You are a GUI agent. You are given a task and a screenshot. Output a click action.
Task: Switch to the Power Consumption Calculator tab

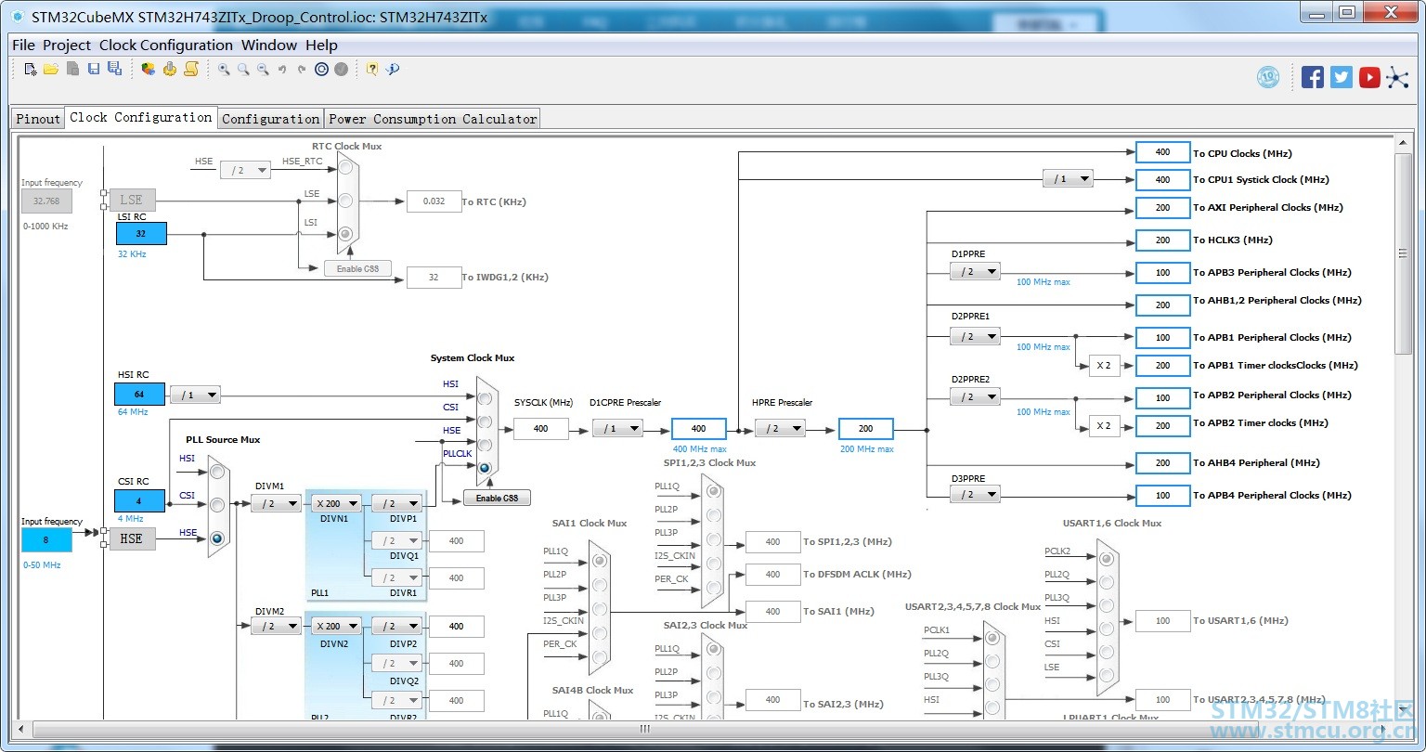(x=433, y=118)
